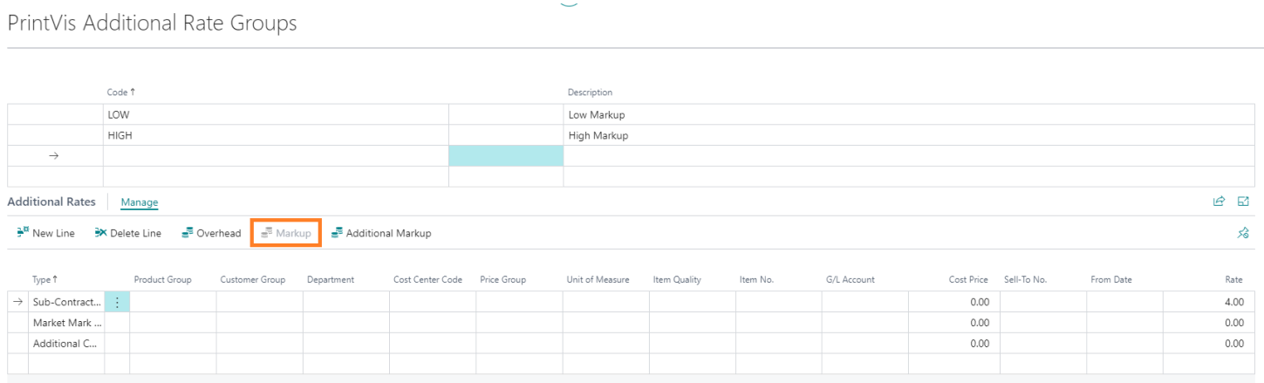Open the Overhead rates action
The width and height of the screenshot is (1264, 383).
[x=211, y=233]
